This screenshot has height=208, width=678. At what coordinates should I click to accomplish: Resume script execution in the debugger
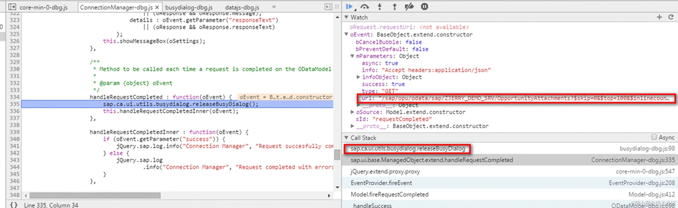click(x=349, y=7)
